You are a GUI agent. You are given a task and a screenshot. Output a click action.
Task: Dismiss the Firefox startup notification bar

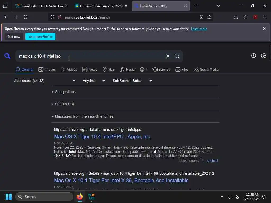pyautogui.click(x=264, y=29)
